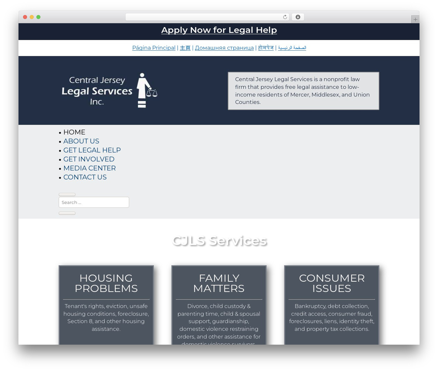The width and height of the screenshot is (438, 371).
Task: Open the Página Principal Spanish link
Action: (x=154, y=48)
